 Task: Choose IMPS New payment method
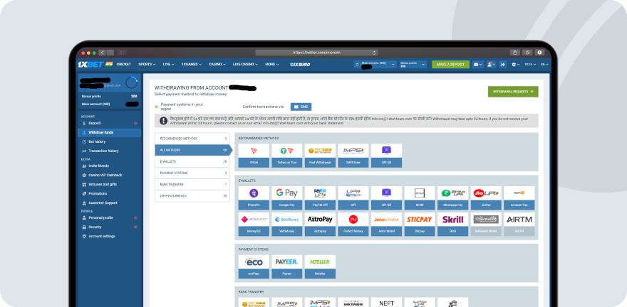coord(353,156)
